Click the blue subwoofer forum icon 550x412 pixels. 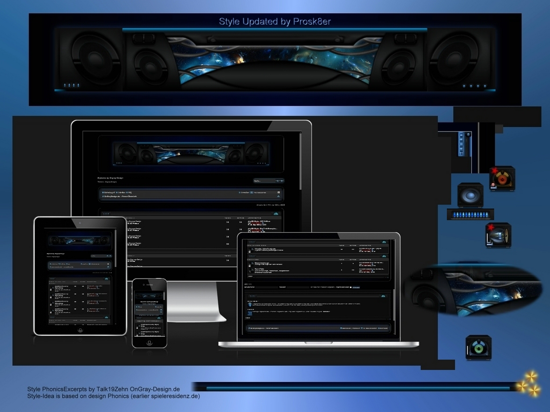point(470,195)
